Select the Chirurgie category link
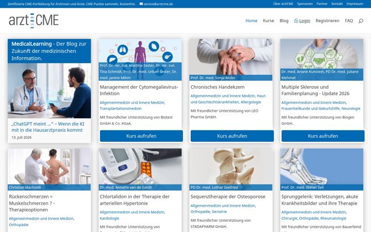Screen dimensions: 371x232 click(289, 218)
